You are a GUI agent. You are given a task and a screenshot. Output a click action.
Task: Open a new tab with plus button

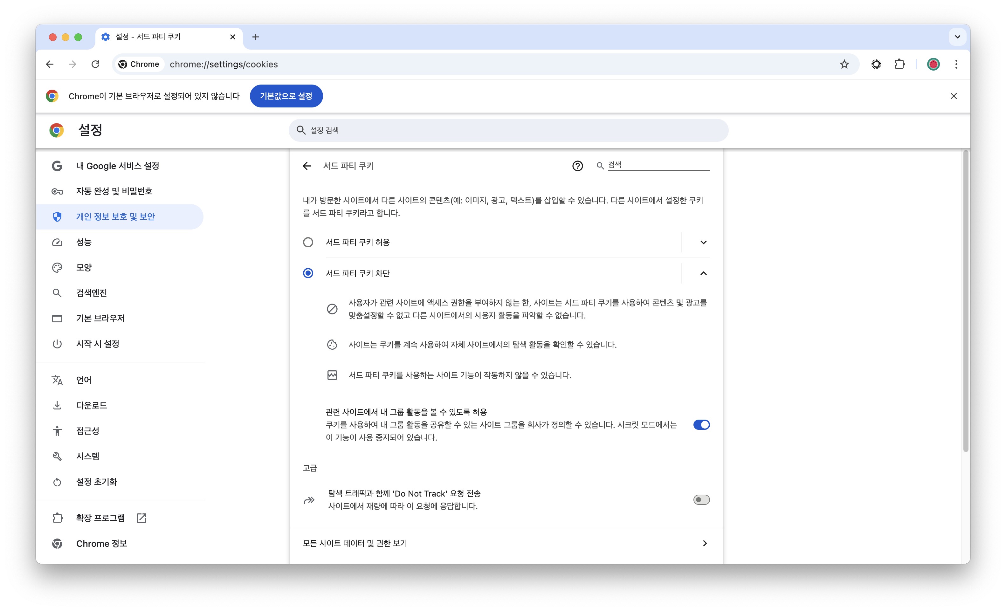point(256,37)
